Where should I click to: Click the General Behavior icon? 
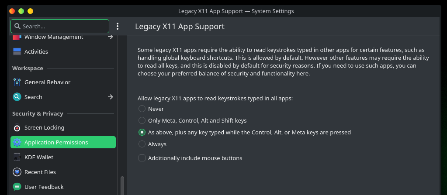click(17, 82)
